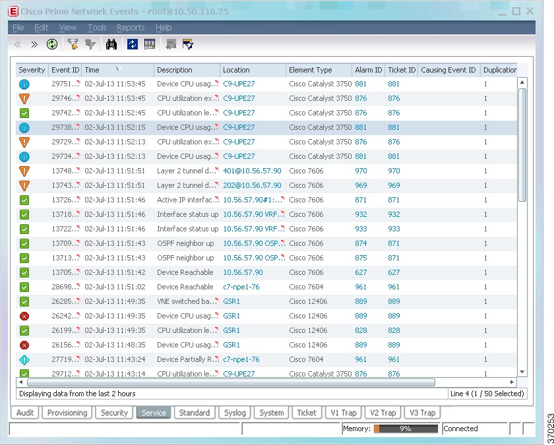This screenshot has height=445, width=554.
Task: Switch to the V1 Trap tab
Action: tap(344, 413)
